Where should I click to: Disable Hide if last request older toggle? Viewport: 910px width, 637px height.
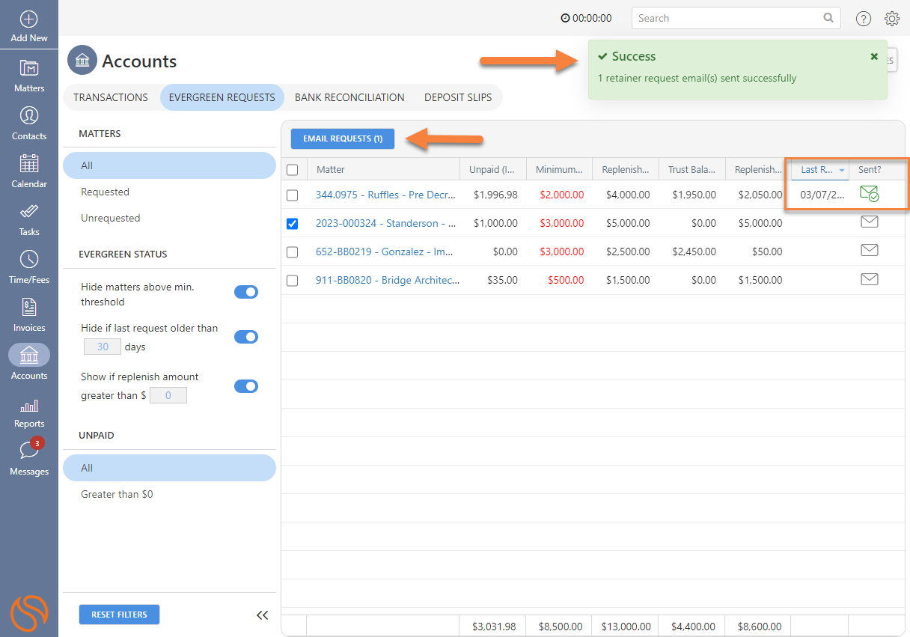(246, 337)
